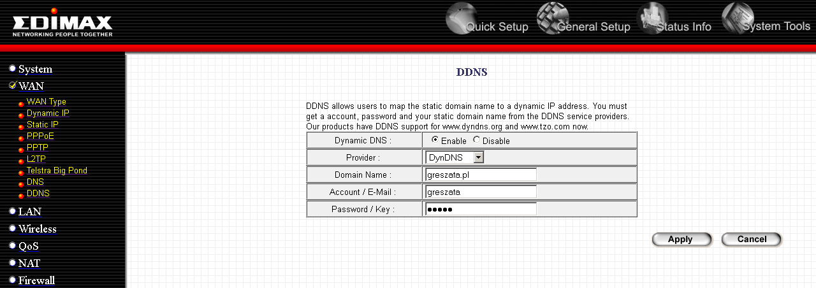Open Quick Setup from the top navigation
The width and height of the screenshot is (816, 288).
[497, 27]
